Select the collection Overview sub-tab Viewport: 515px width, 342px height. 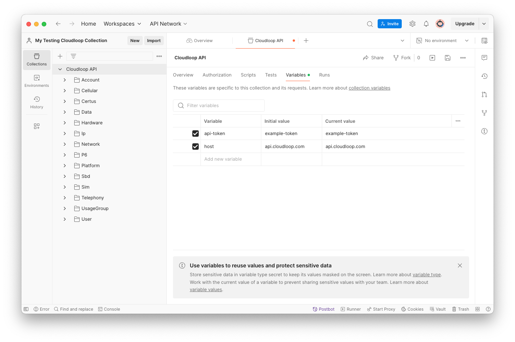click(x=183, y=75)
